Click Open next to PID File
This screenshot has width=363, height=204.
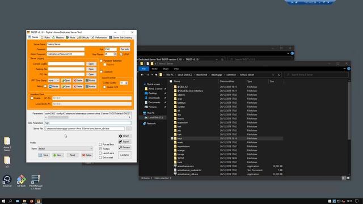[91, 74]
